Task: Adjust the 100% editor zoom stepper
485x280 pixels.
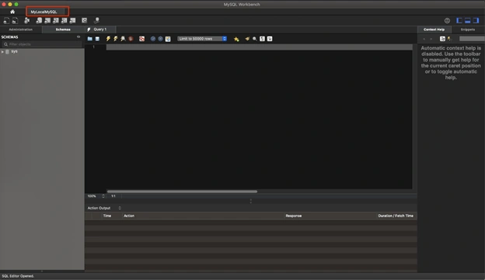Action: [x=103, y=196]
